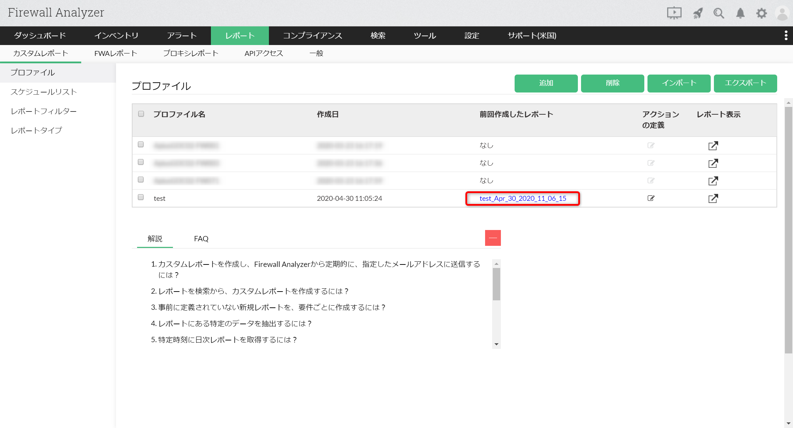Click the presentation screen icon in header
The width and height of the screenshot is (793, 428).
(674, 13)
